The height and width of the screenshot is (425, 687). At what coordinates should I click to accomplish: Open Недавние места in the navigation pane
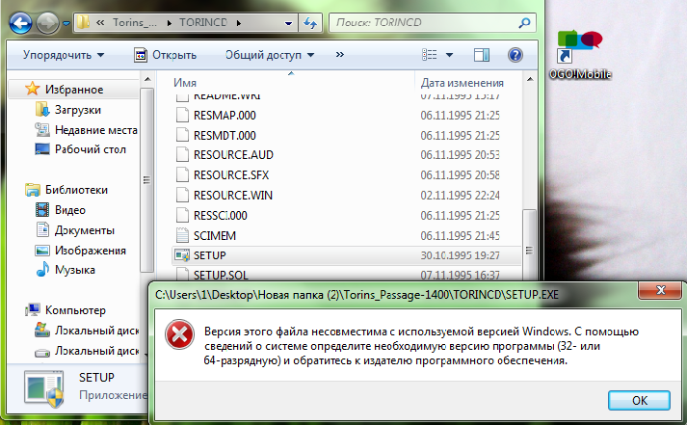pyautogui.click(x=96, y=130)
